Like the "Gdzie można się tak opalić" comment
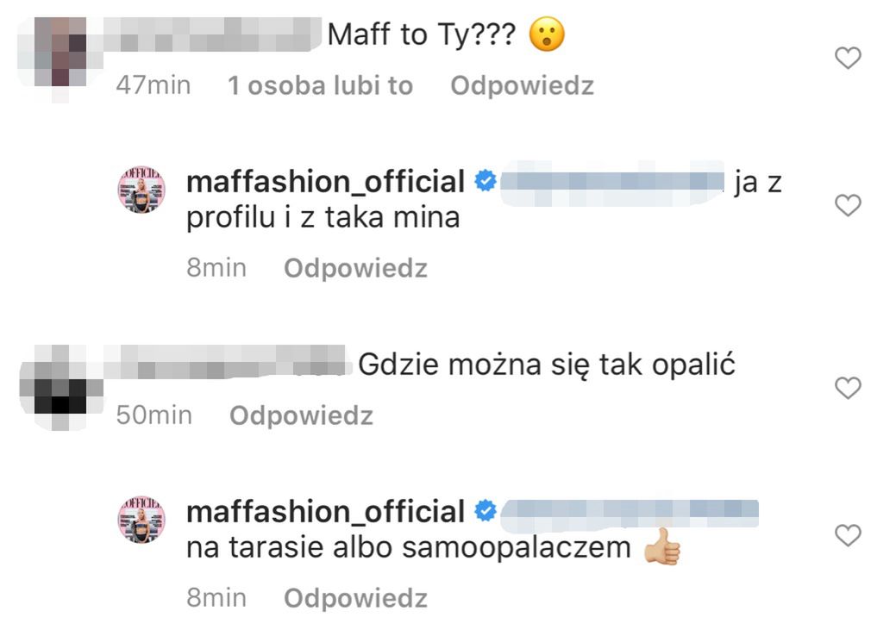Viewport: 896px width, 636px height. pos(849,389)
